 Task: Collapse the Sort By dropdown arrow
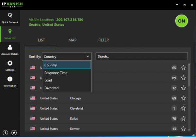[x=88, y=56]
